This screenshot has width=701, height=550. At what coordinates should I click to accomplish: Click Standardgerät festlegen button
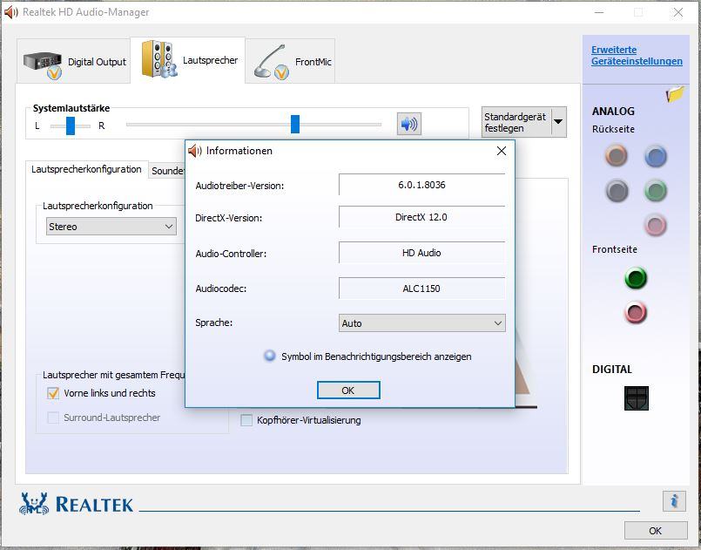tap(516, 122)
